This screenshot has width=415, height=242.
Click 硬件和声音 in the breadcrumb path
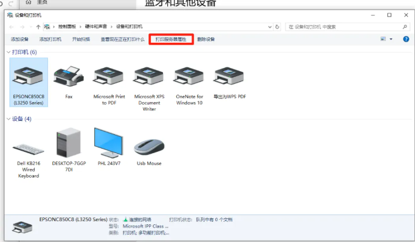pyautogui.click(x=96, y=26)
